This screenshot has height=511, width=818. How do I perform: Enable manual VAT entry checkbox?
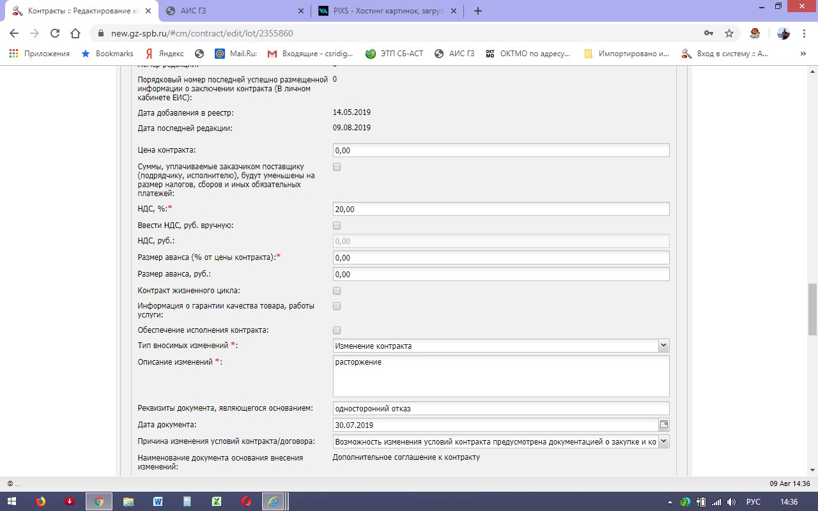tap(337, 225)
